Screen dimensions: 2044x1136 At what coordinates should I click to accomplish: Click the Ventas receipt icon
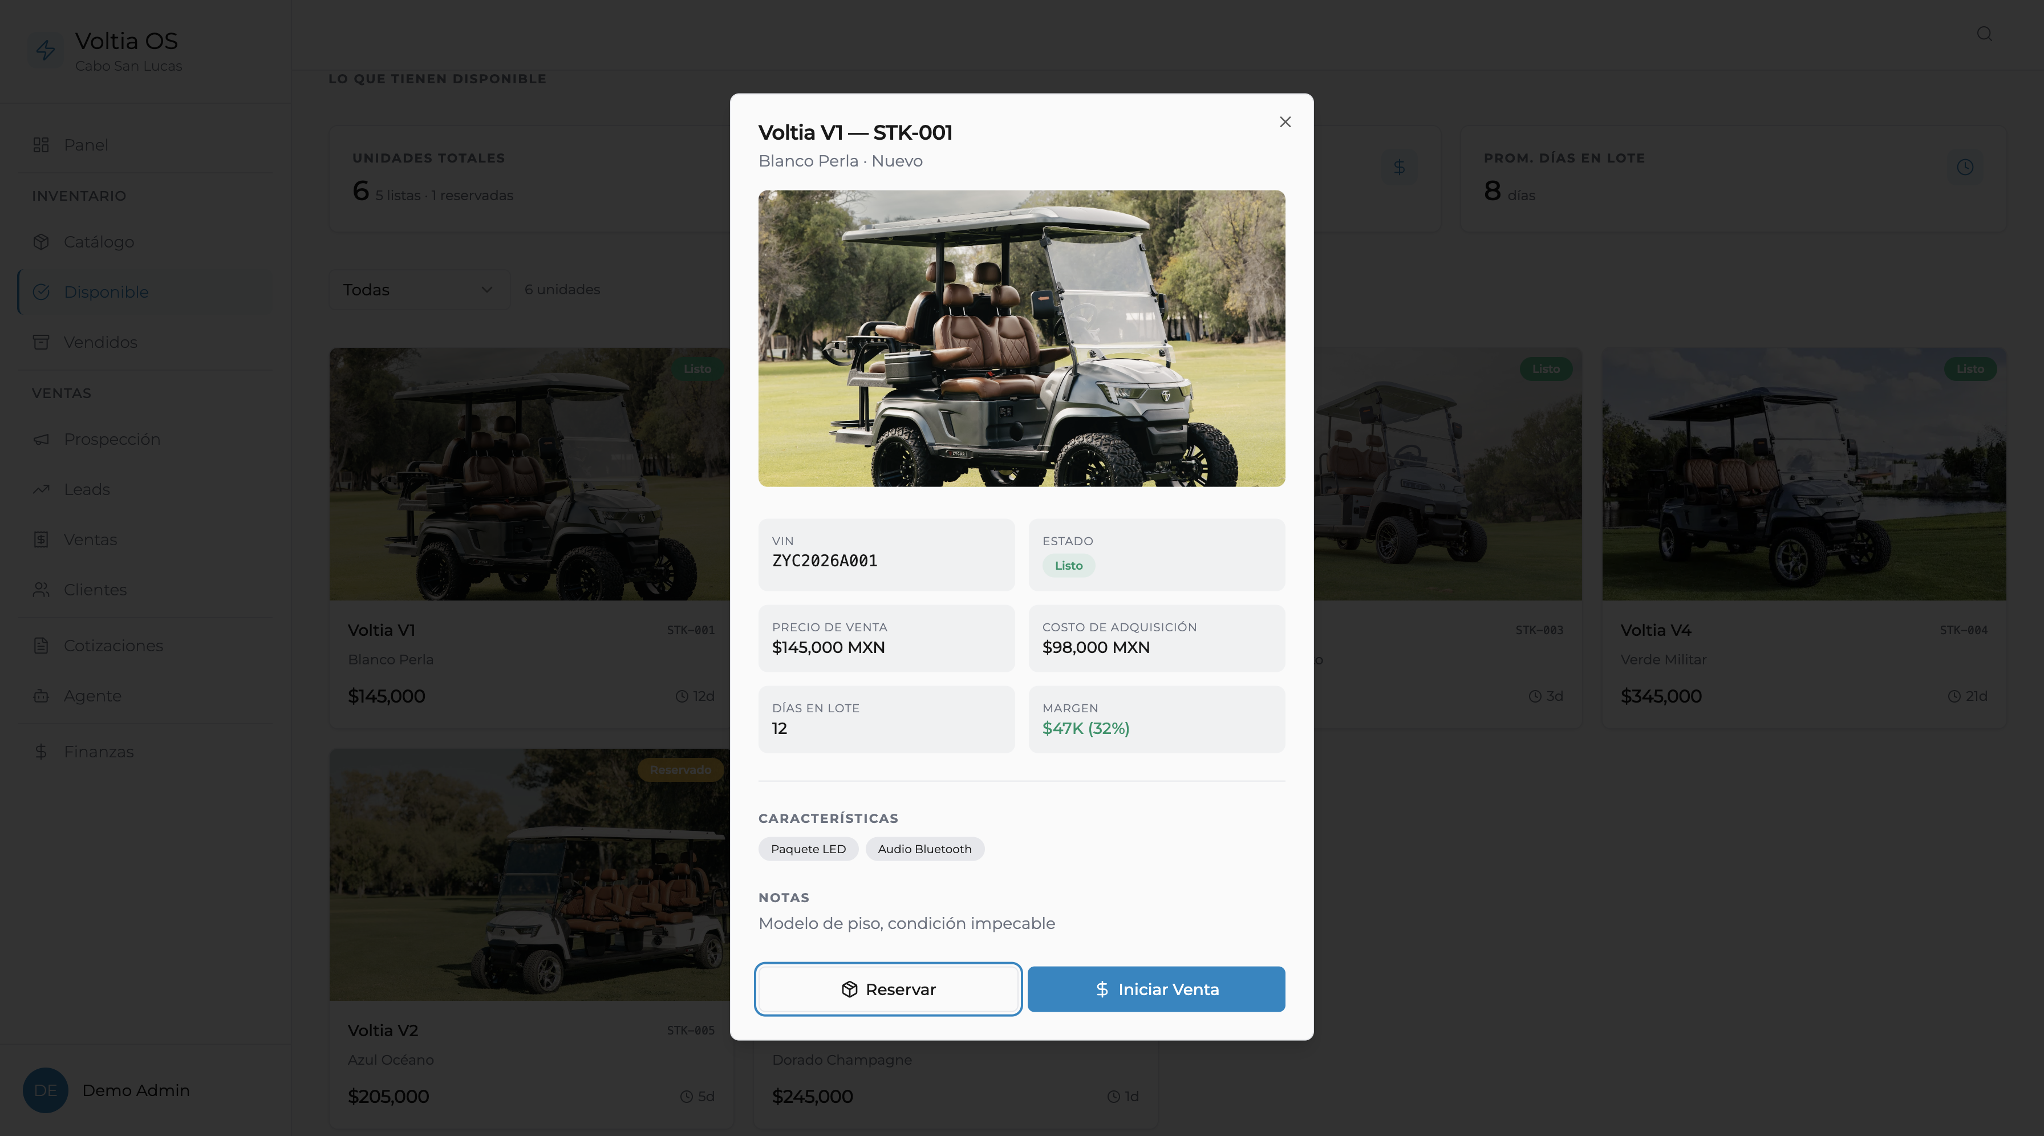pos(41,539)
